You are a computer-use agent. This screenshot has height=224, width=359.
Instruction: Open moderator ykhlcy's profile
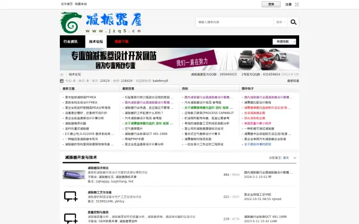120,201
